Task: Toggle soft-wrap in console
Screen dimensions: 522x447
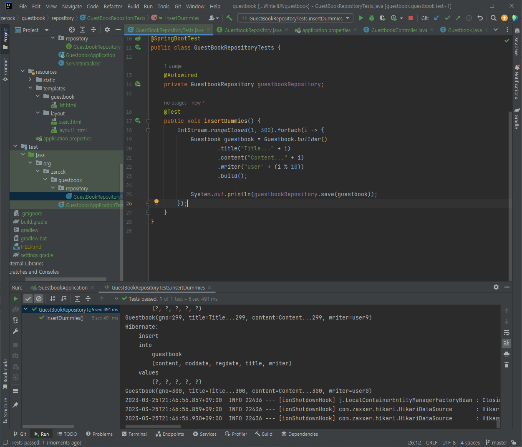Action: pyautogui.click(x=507, y=332)
